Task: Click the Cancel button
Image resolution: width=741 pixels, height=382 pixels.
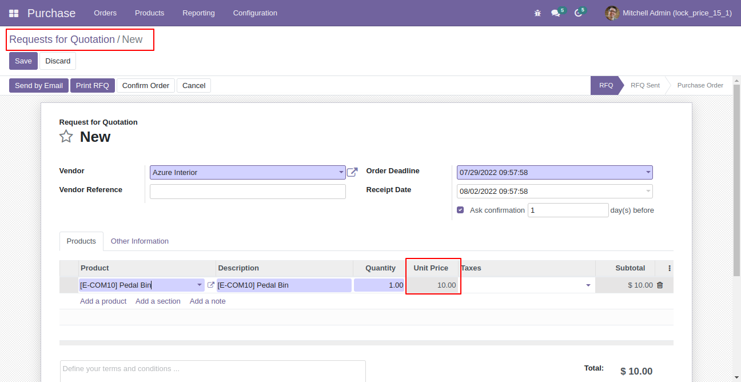Action: pyautogui.click(x=194, y=86)
